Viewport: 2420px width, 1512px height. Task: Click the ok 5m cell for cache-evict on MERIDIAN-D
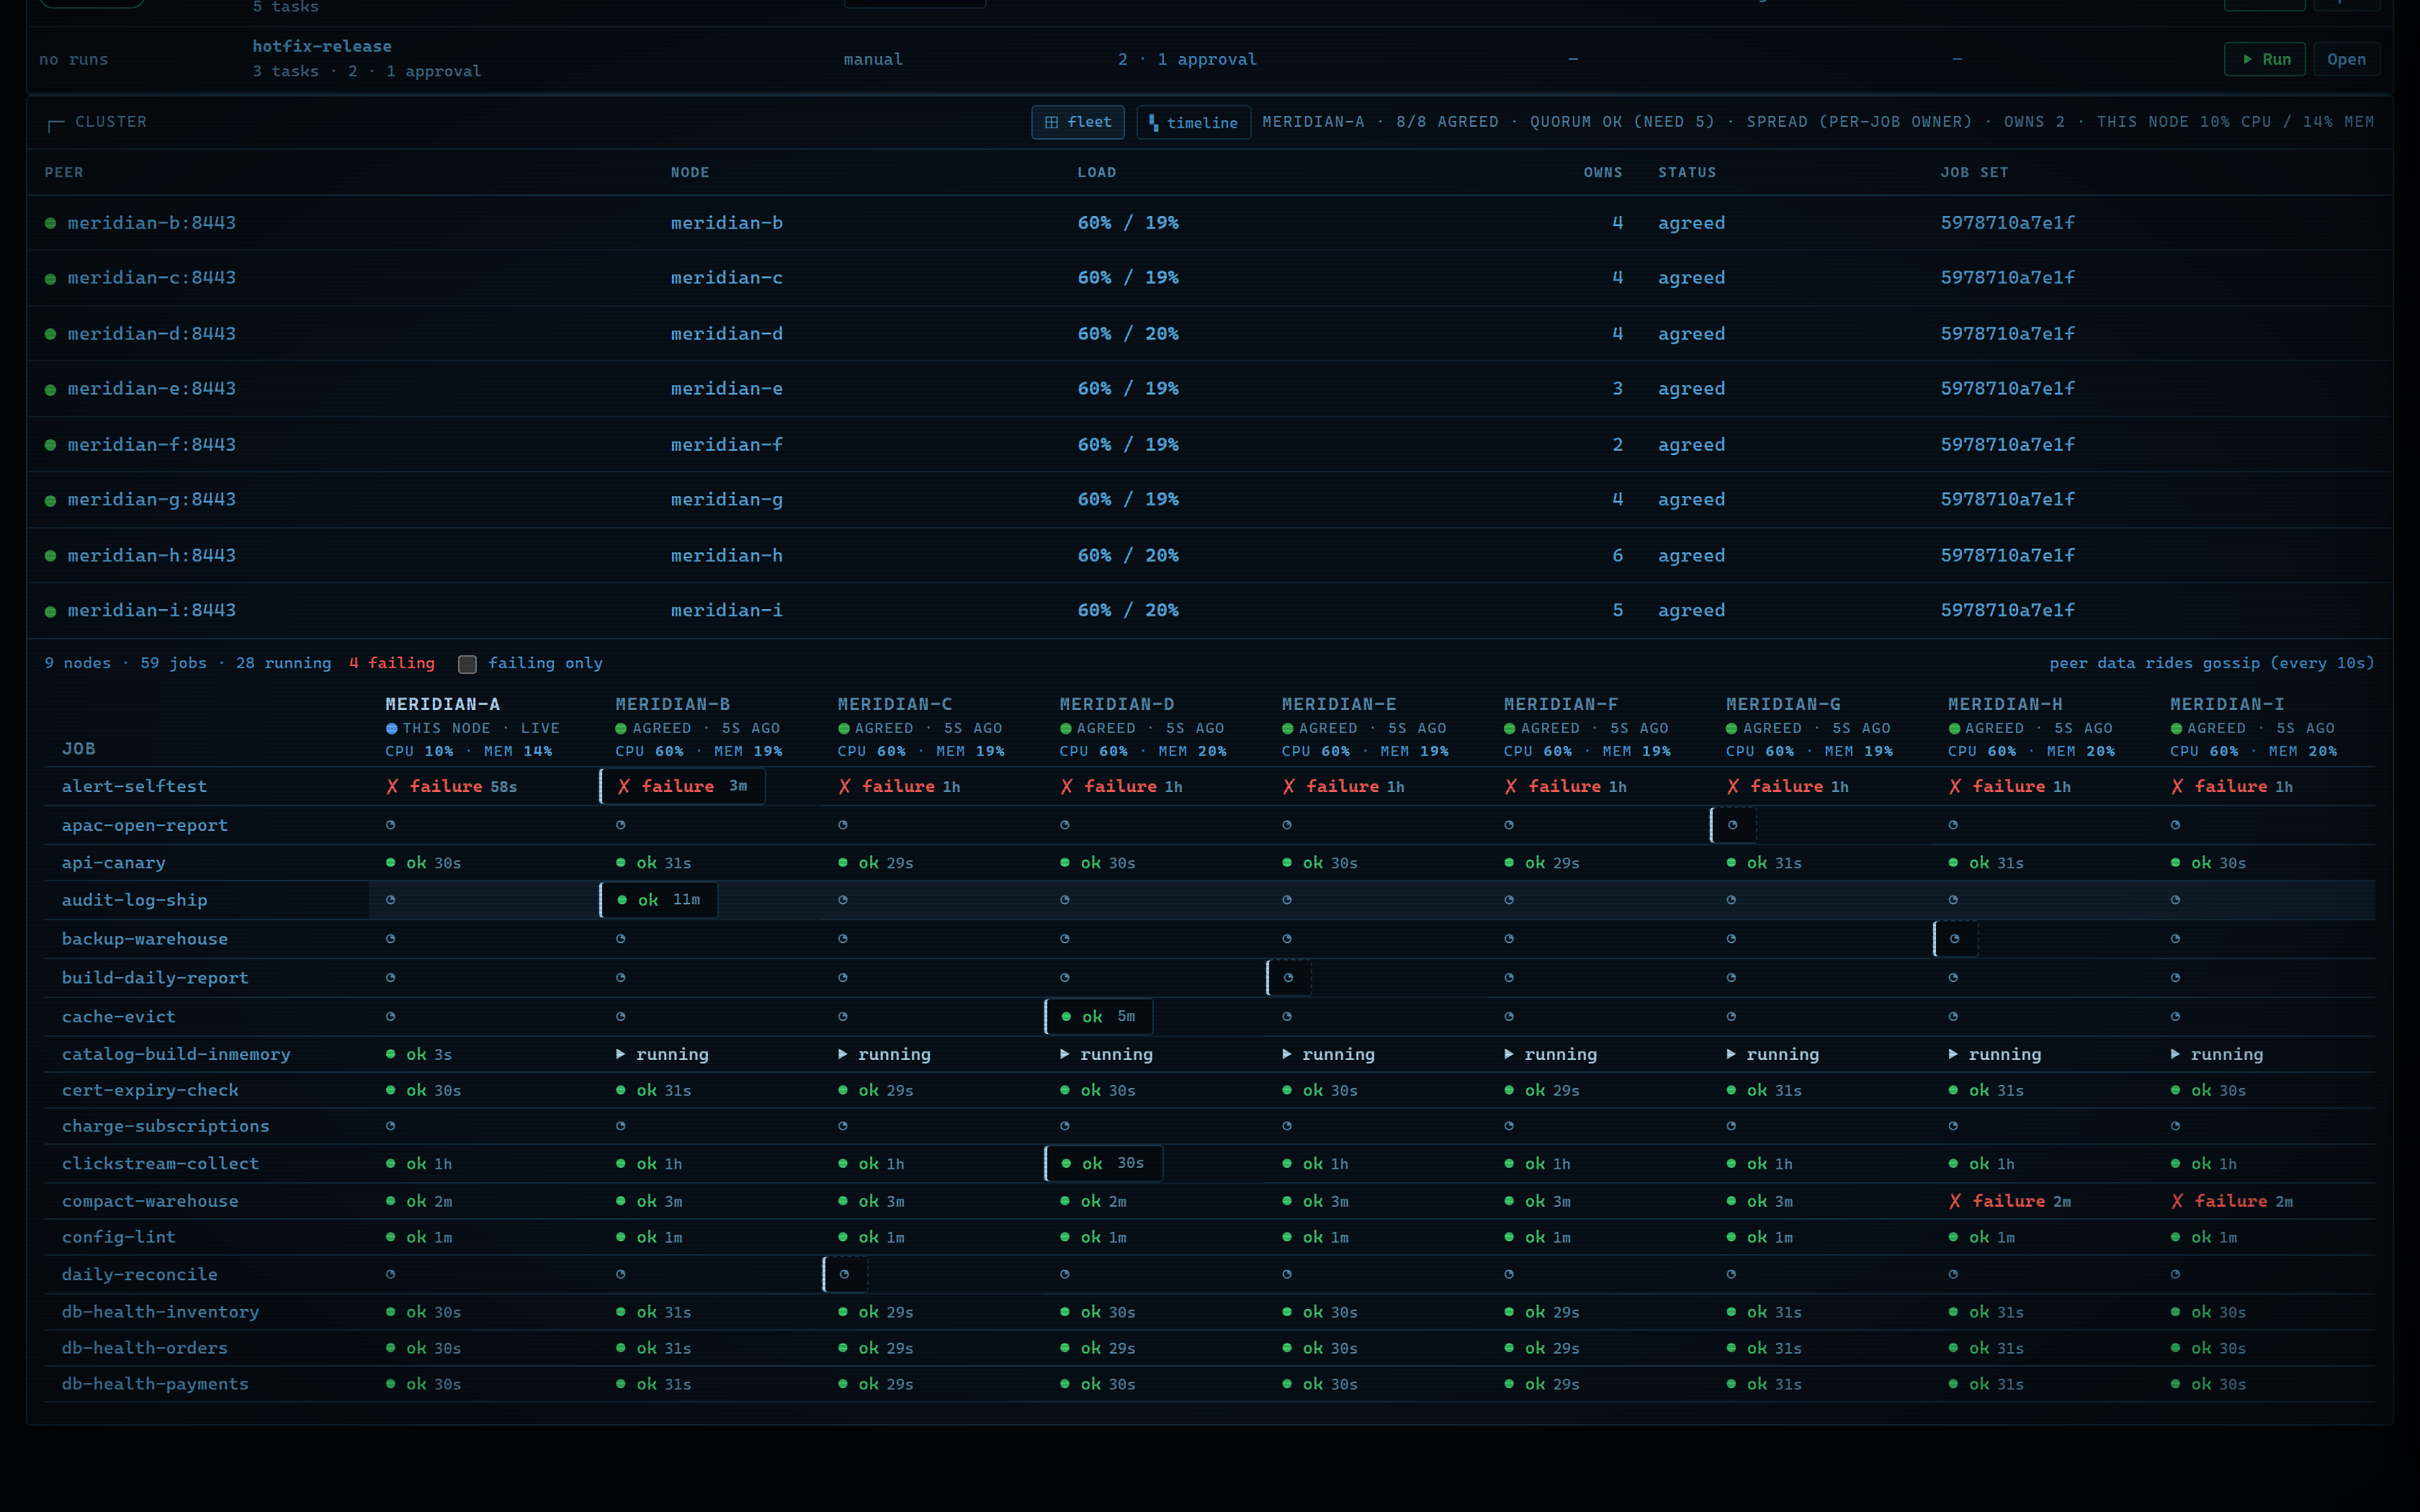(1099, 1016)
